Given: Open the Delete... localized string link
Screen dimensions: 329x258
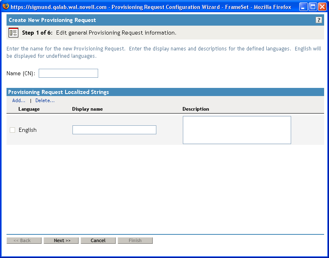Looking at the screenshot, I should click(45, 101).
